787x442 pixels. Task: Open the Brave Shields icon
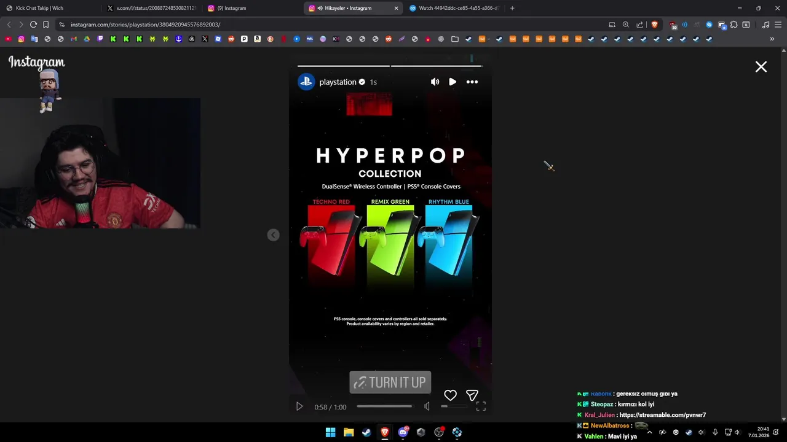click(x=654, y=25)
